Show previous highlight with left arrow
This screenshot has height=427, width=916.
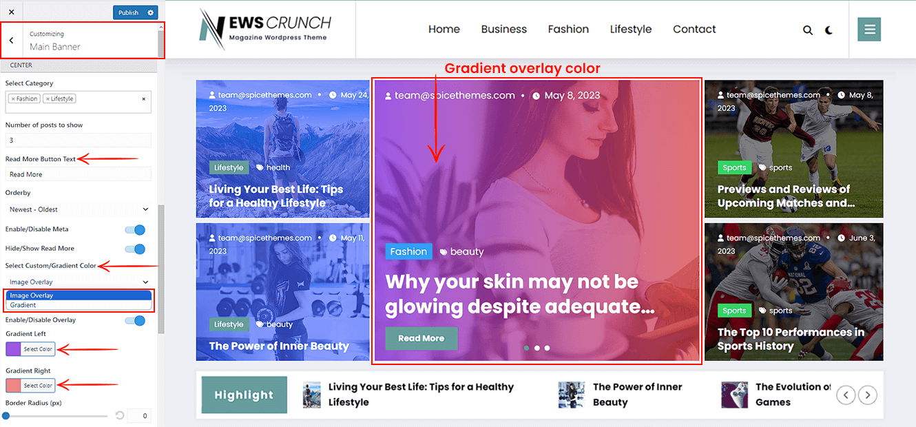846,395
